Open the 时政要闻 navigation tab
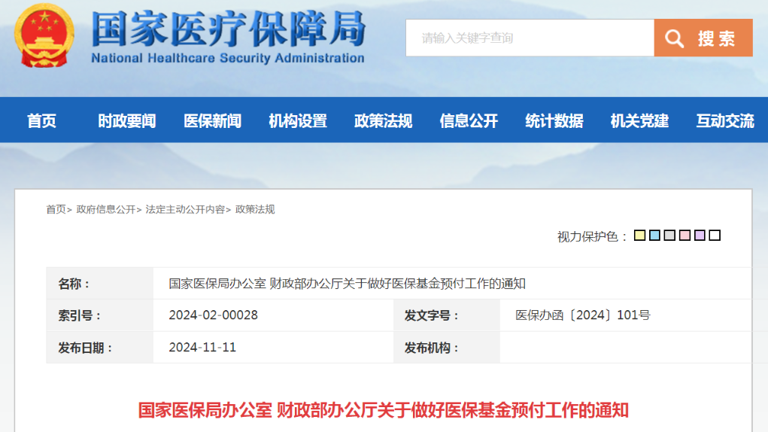 click(127, 120)
